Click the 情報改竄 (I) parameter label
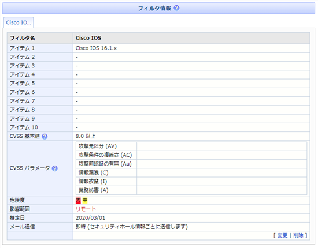The height and width of the screenshot is (248, 318). pyautogui.click(x=93, y=182)
